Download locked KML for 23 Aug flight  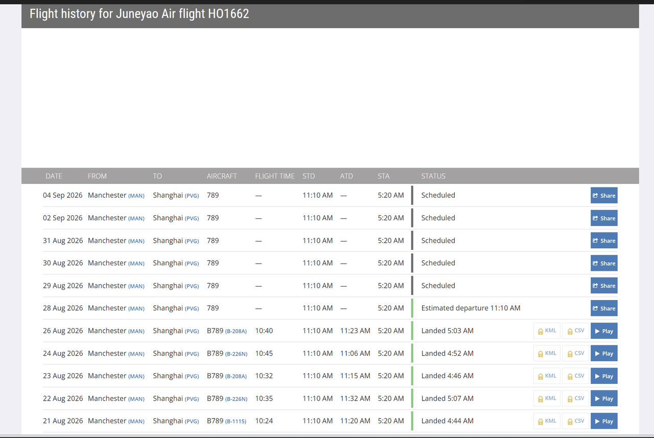547,376
